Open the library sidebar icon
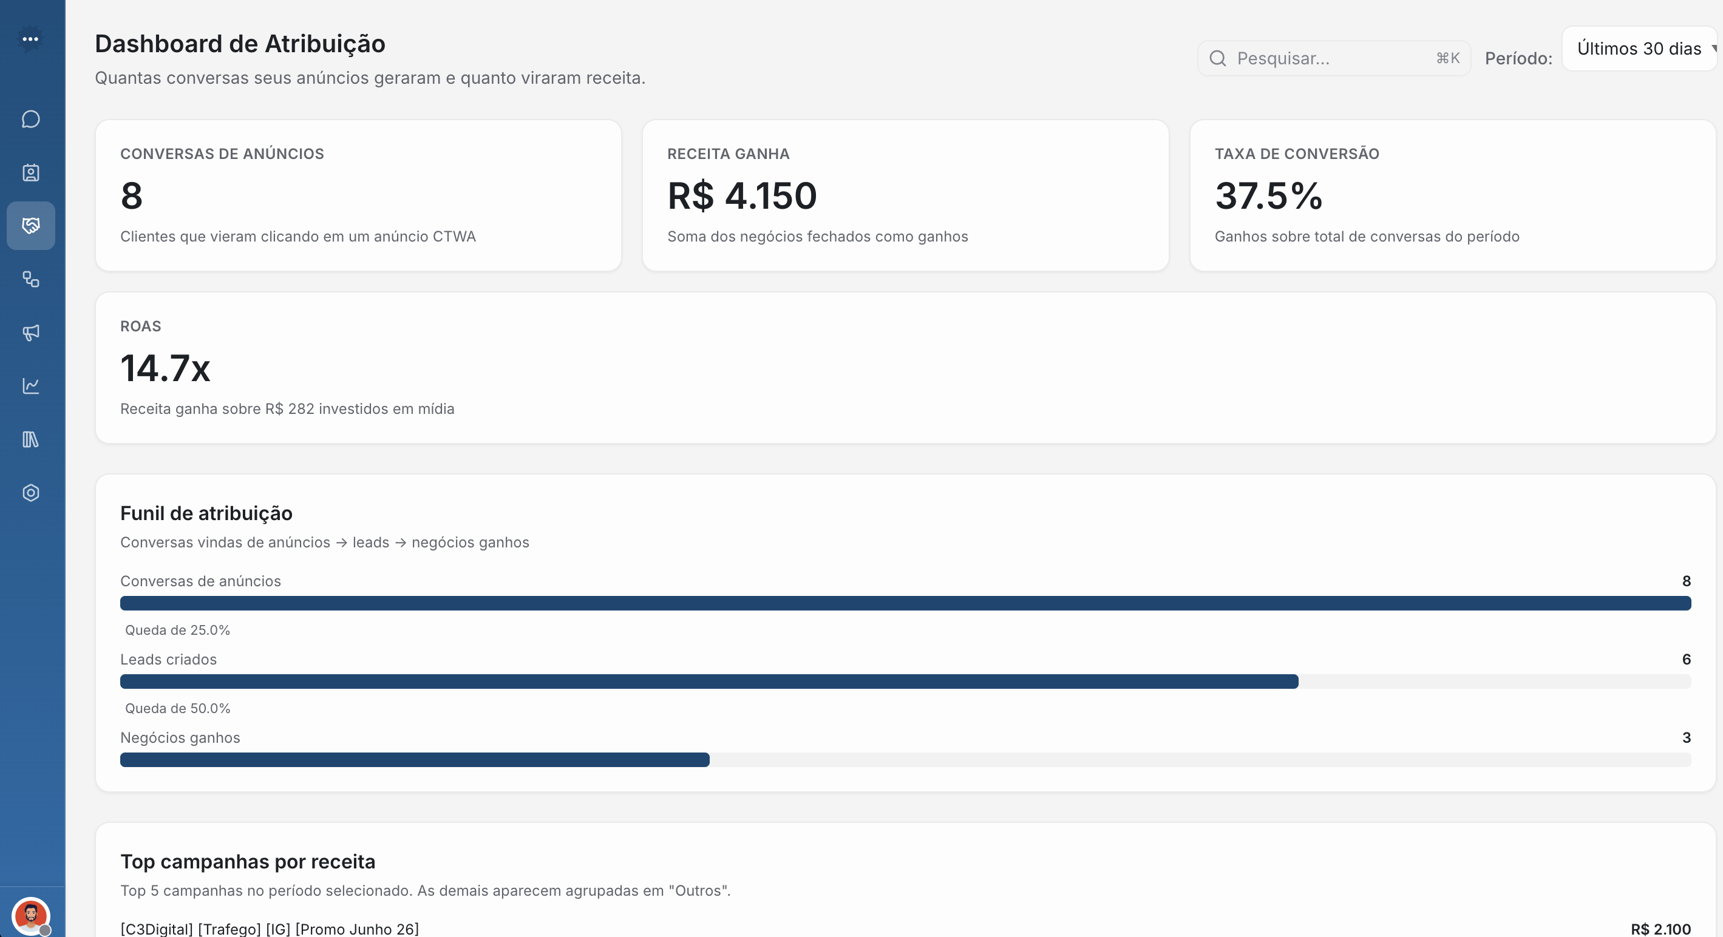The height and width of the screenshot is (937, 1723). click(31, 439)
